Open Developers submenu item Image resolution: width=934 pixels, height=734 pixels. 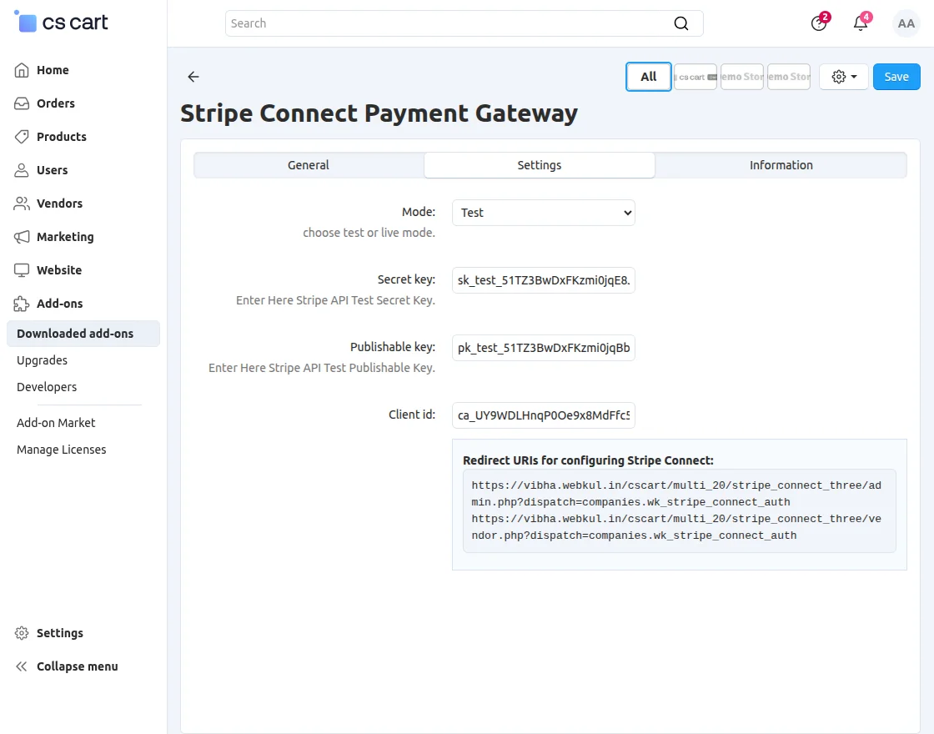pos(47,387)
